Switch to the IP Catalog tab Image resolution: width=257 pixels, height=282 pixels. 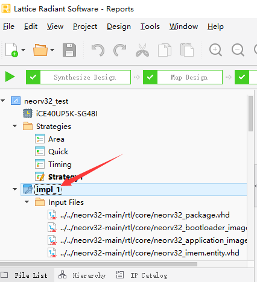142,275
